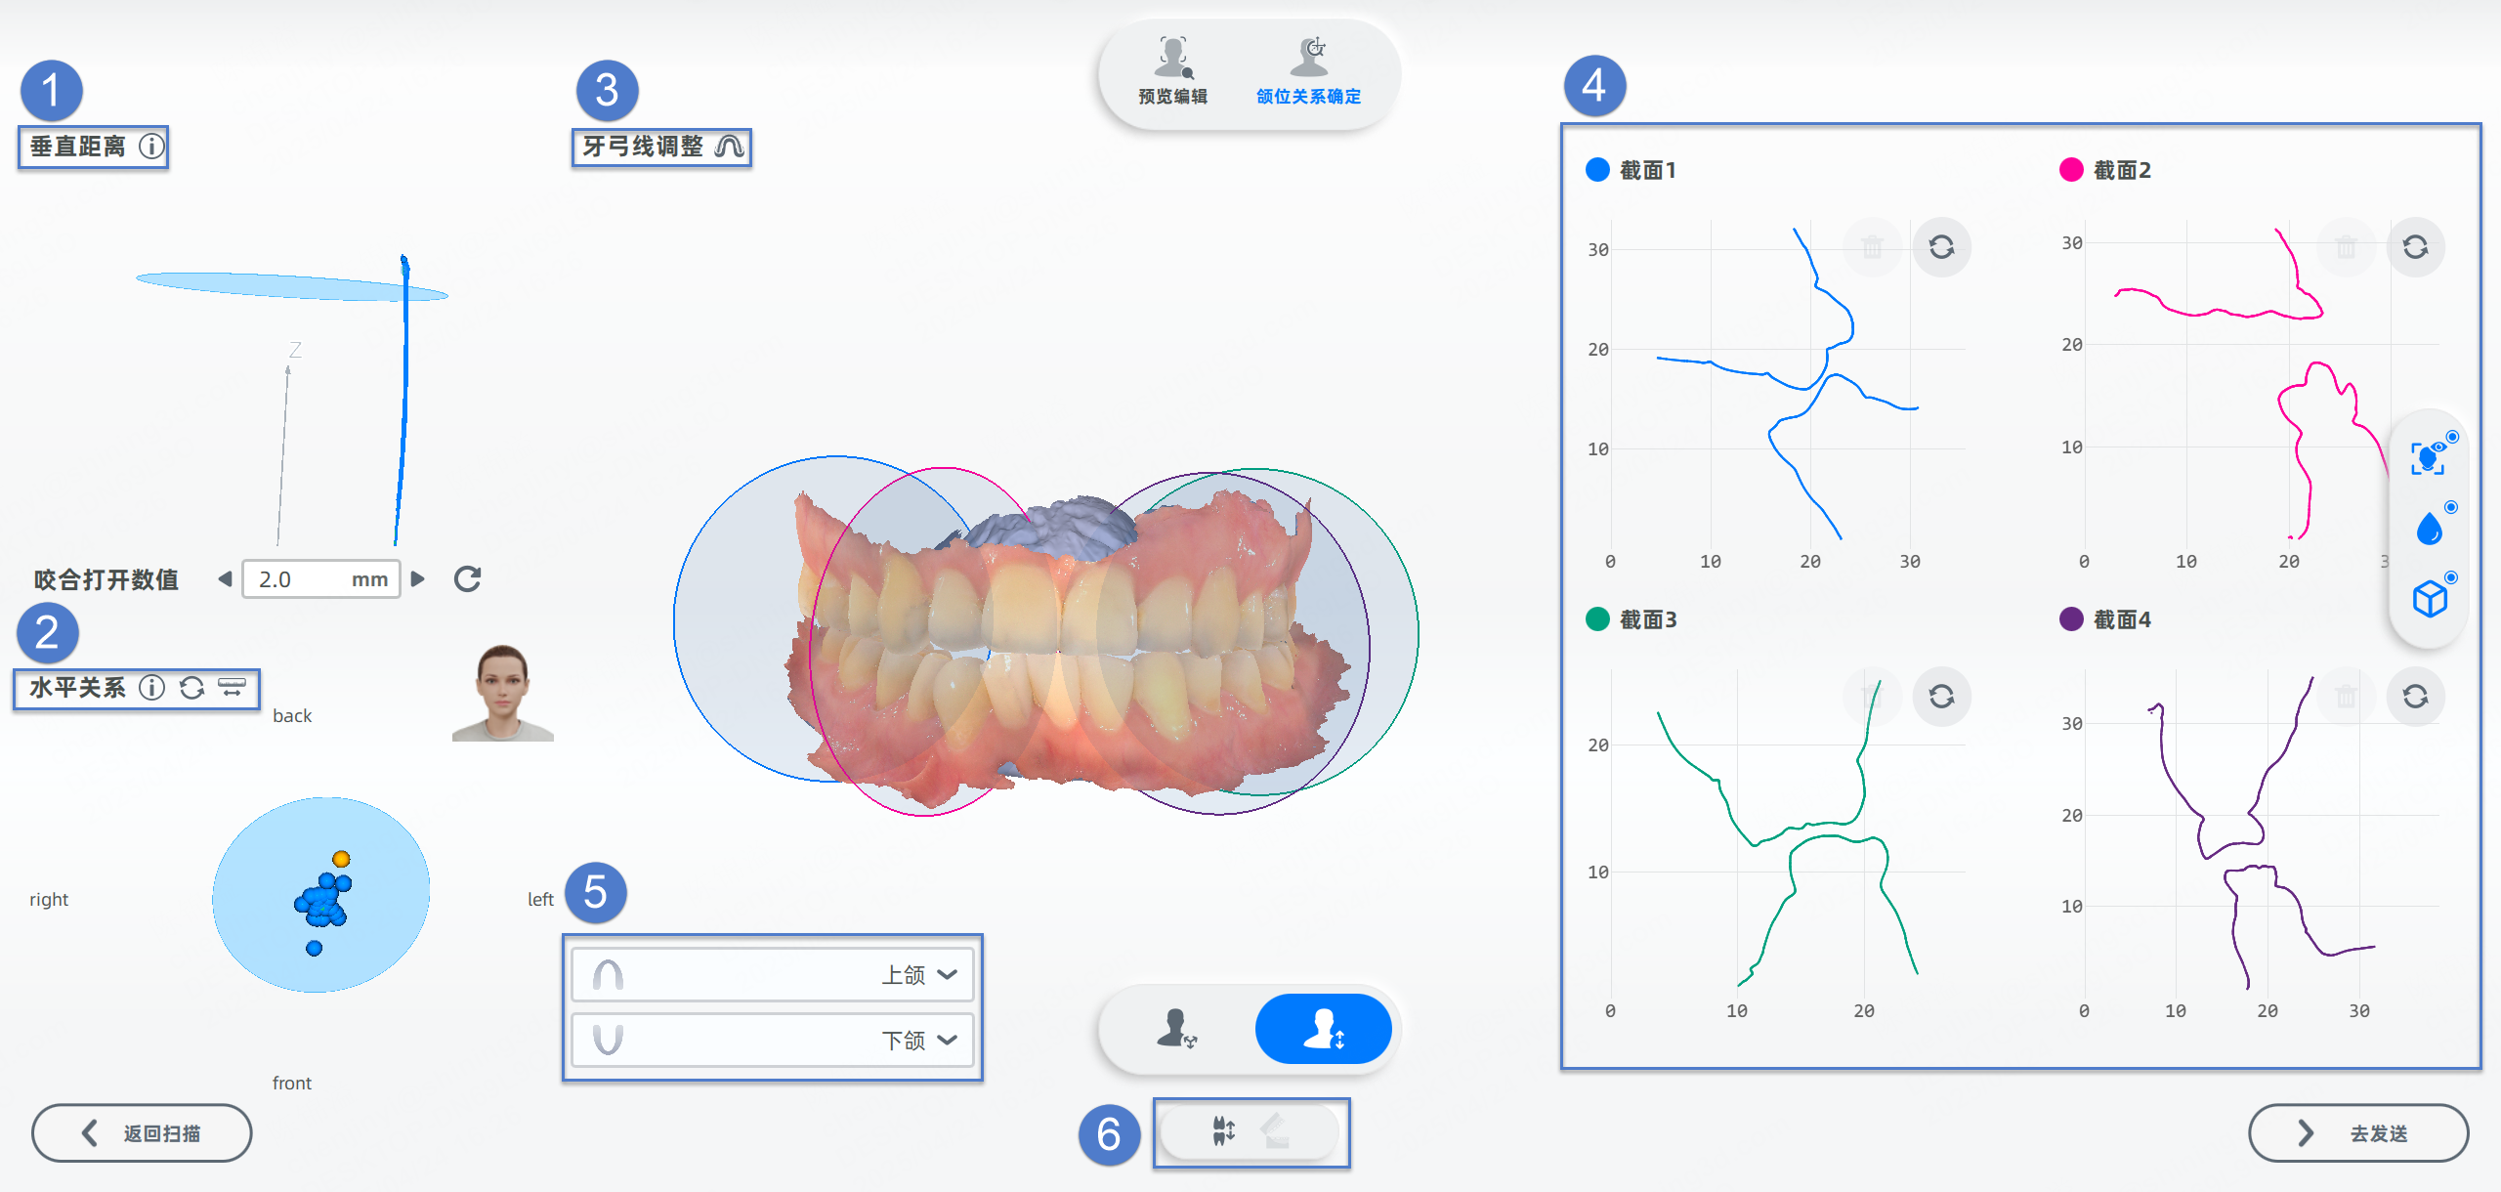Increase 咬合打开数值 with right arrow
The width and height of the screenshot is (2501, 1192).
pyautogui.click(x=418, y=579)
